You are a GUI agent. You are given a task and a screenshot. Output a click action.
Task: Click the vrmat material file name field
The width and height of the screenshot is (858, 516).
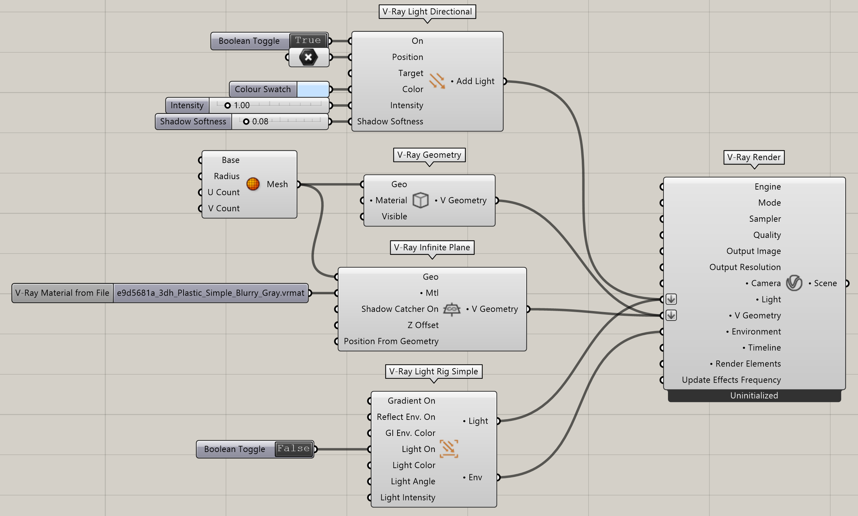click(x=211, y=293)
